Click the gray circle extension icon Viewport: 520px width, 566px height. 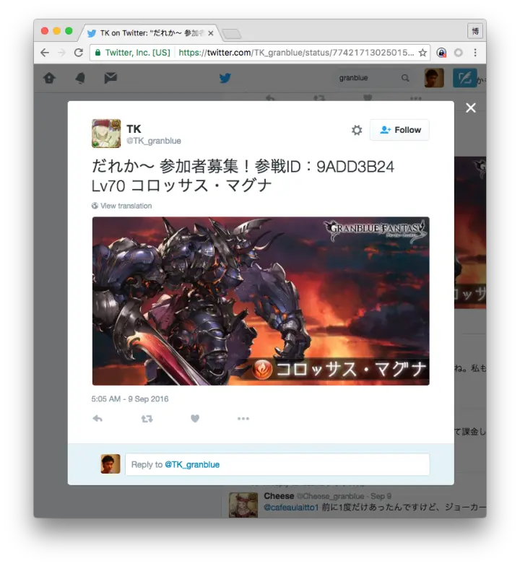[x=458, y=53]
